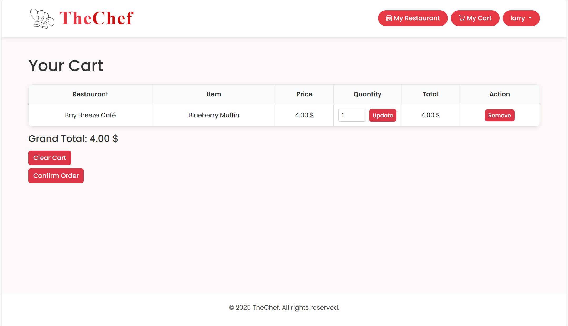Remove the Blueberry Muffin from the cart
Screen dimensions: 568x326
pyautogui.click(x=499, y=115)
